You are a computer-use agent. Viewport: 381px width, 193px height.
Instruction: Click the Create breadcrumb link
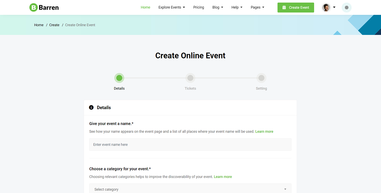pyautogui.click(x=54, y=25)
